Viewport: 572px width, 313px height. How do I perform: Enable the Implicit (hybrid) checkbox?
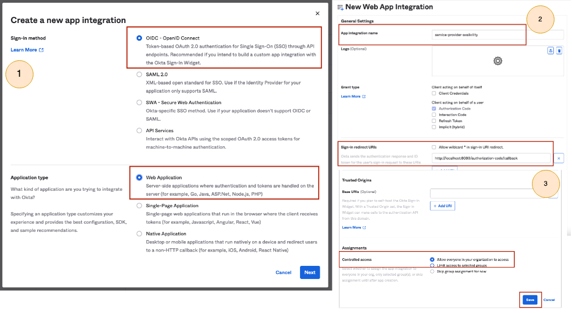(434, 127)
